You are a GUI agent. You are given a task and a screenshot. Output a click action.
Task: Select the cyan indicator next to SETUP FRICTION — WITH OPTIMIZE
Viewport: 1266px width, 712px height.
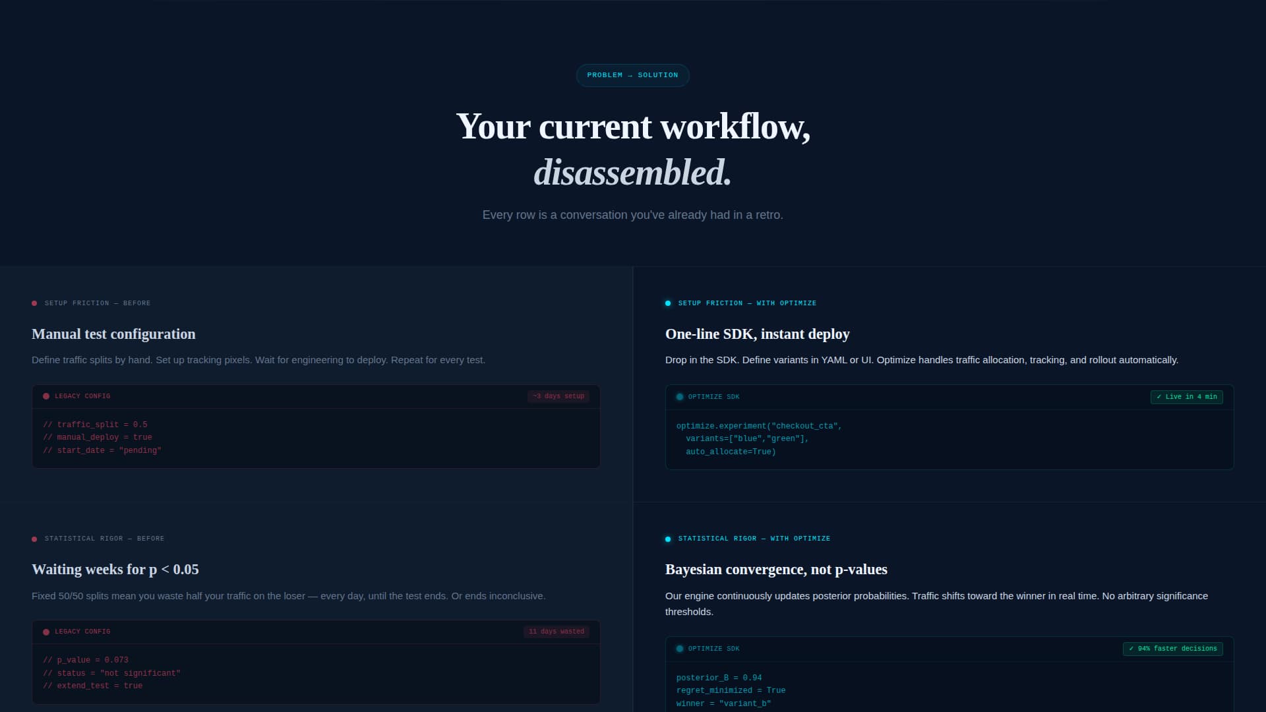(669, 303)
